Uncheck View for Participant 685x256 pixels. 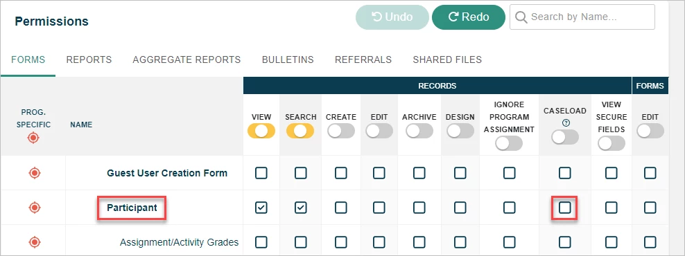coord(261,208)
